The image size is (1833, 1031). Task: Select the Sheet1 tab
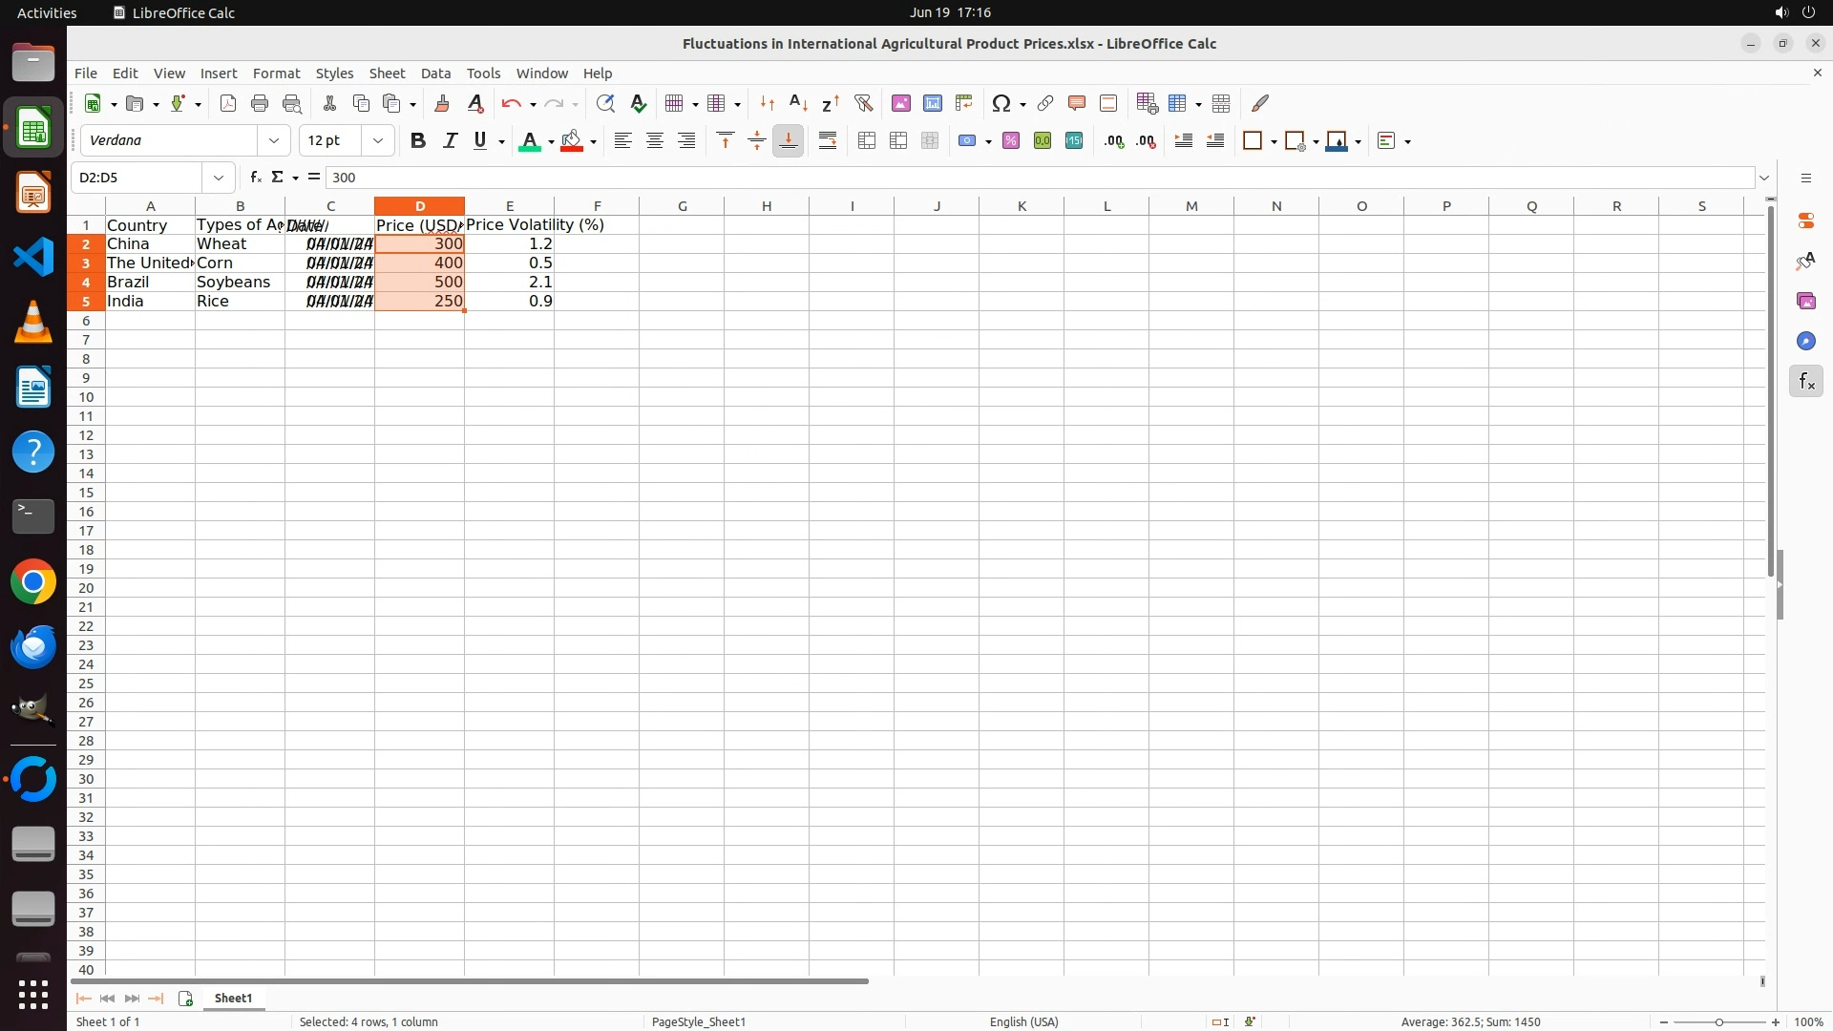point(233,998)
